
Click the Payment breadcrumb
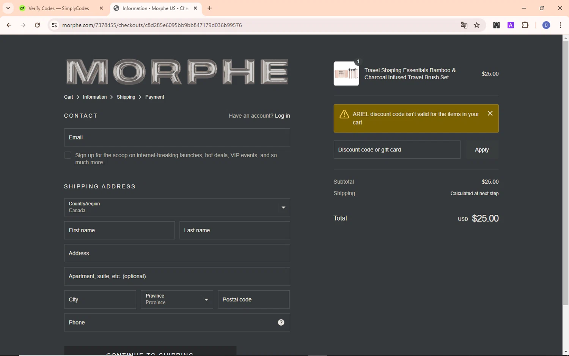(155, 97)
